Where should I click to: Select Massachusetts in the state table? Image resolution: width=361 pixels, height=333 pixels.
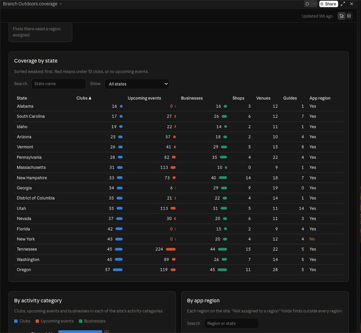31,168
